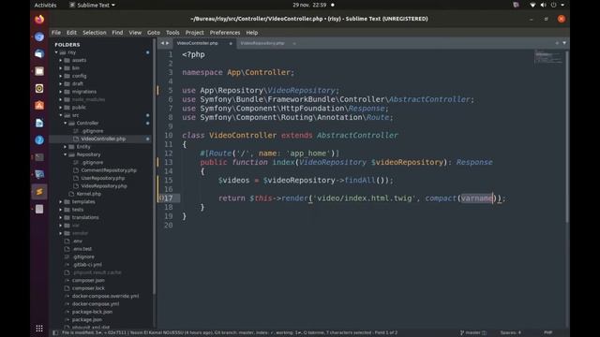Open Sublime Text app menu in top bar
600x337 pixels.
(92, 5)
